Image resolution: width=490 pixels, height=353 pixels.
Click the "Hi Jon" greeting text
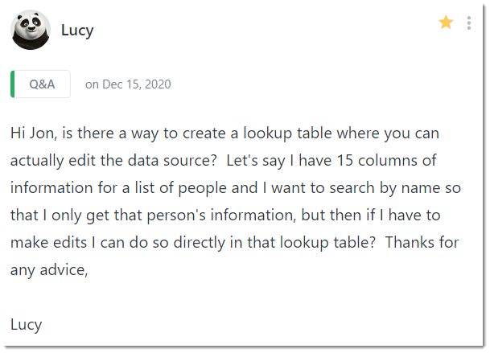[x=32, y=133]
